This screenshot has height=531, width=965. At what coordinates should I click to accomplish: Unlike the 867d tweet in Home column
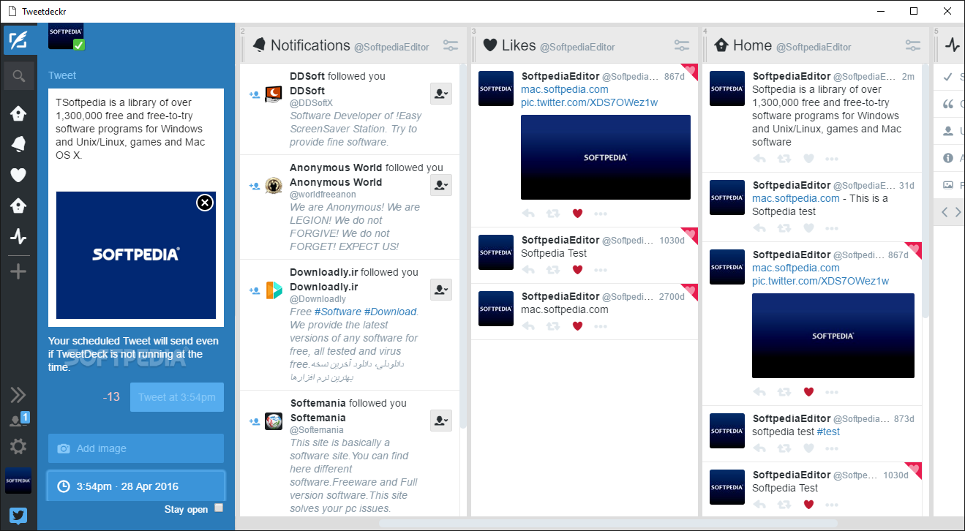point(808,392)
